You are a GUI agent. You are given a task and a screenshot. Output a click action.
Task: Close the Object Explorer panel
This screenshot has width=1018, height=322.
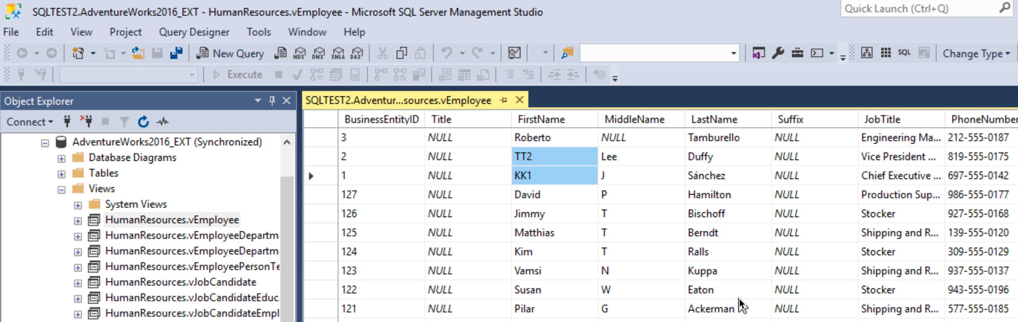pos(287,101)
